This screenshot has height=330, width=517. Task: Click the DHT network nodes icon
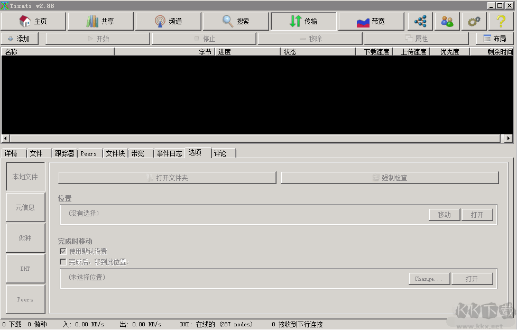click(x=420, y=21)
